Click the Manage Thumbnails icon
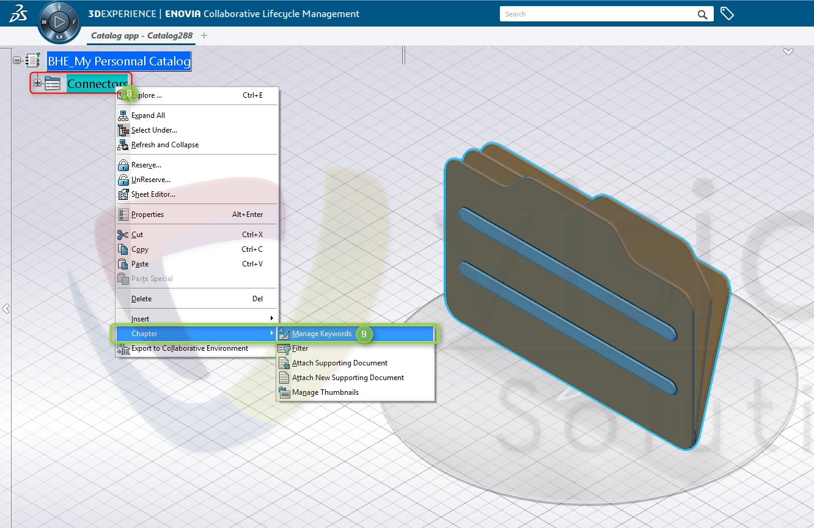814x528 pixels. (x=284, y=392)
